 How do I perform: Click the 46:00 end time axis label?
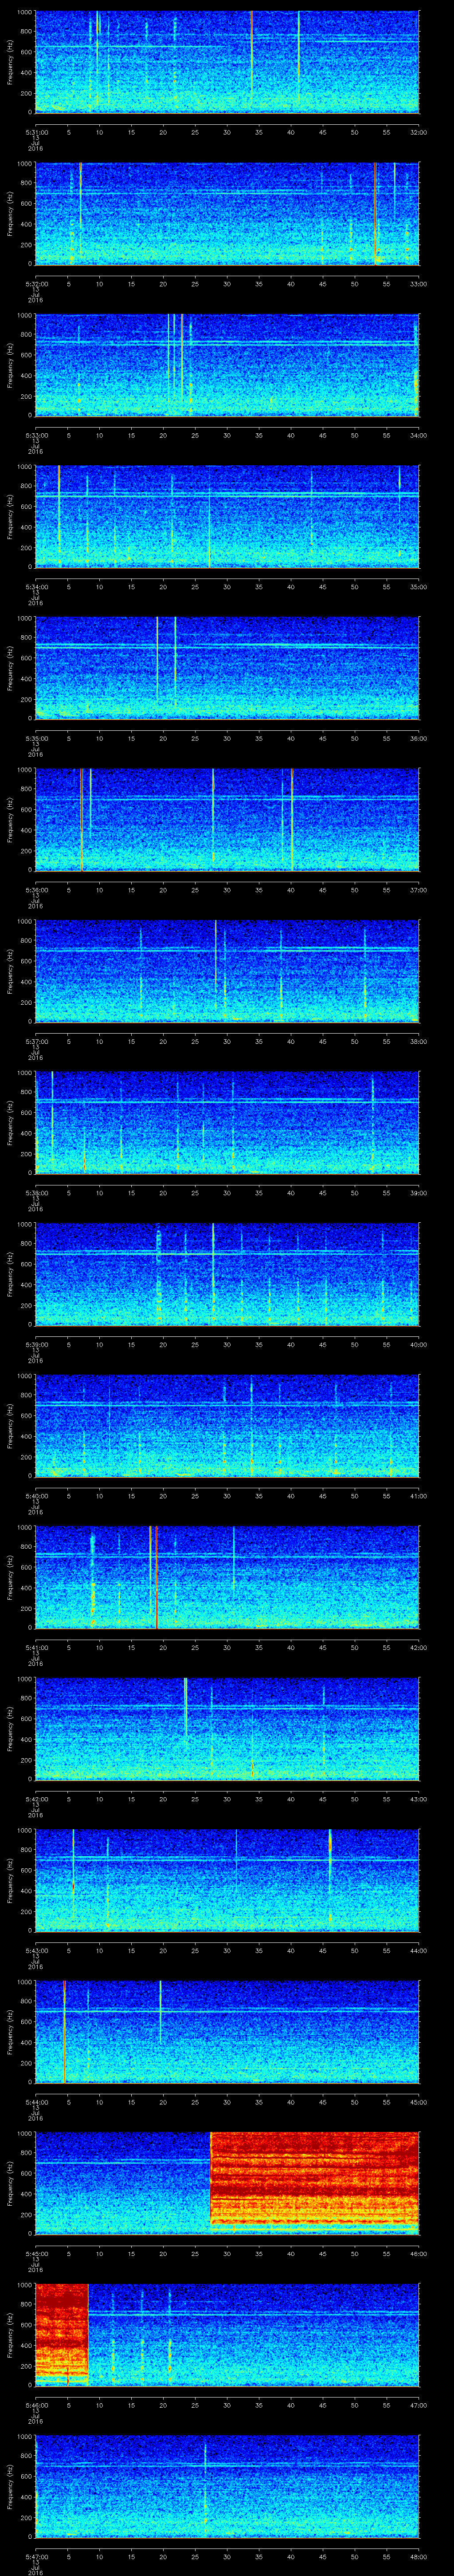pos(418,2253)
